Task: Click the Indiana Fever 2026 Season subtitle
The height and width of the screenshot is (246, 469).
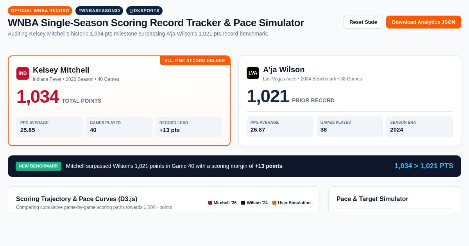Action: click(76, 79)
